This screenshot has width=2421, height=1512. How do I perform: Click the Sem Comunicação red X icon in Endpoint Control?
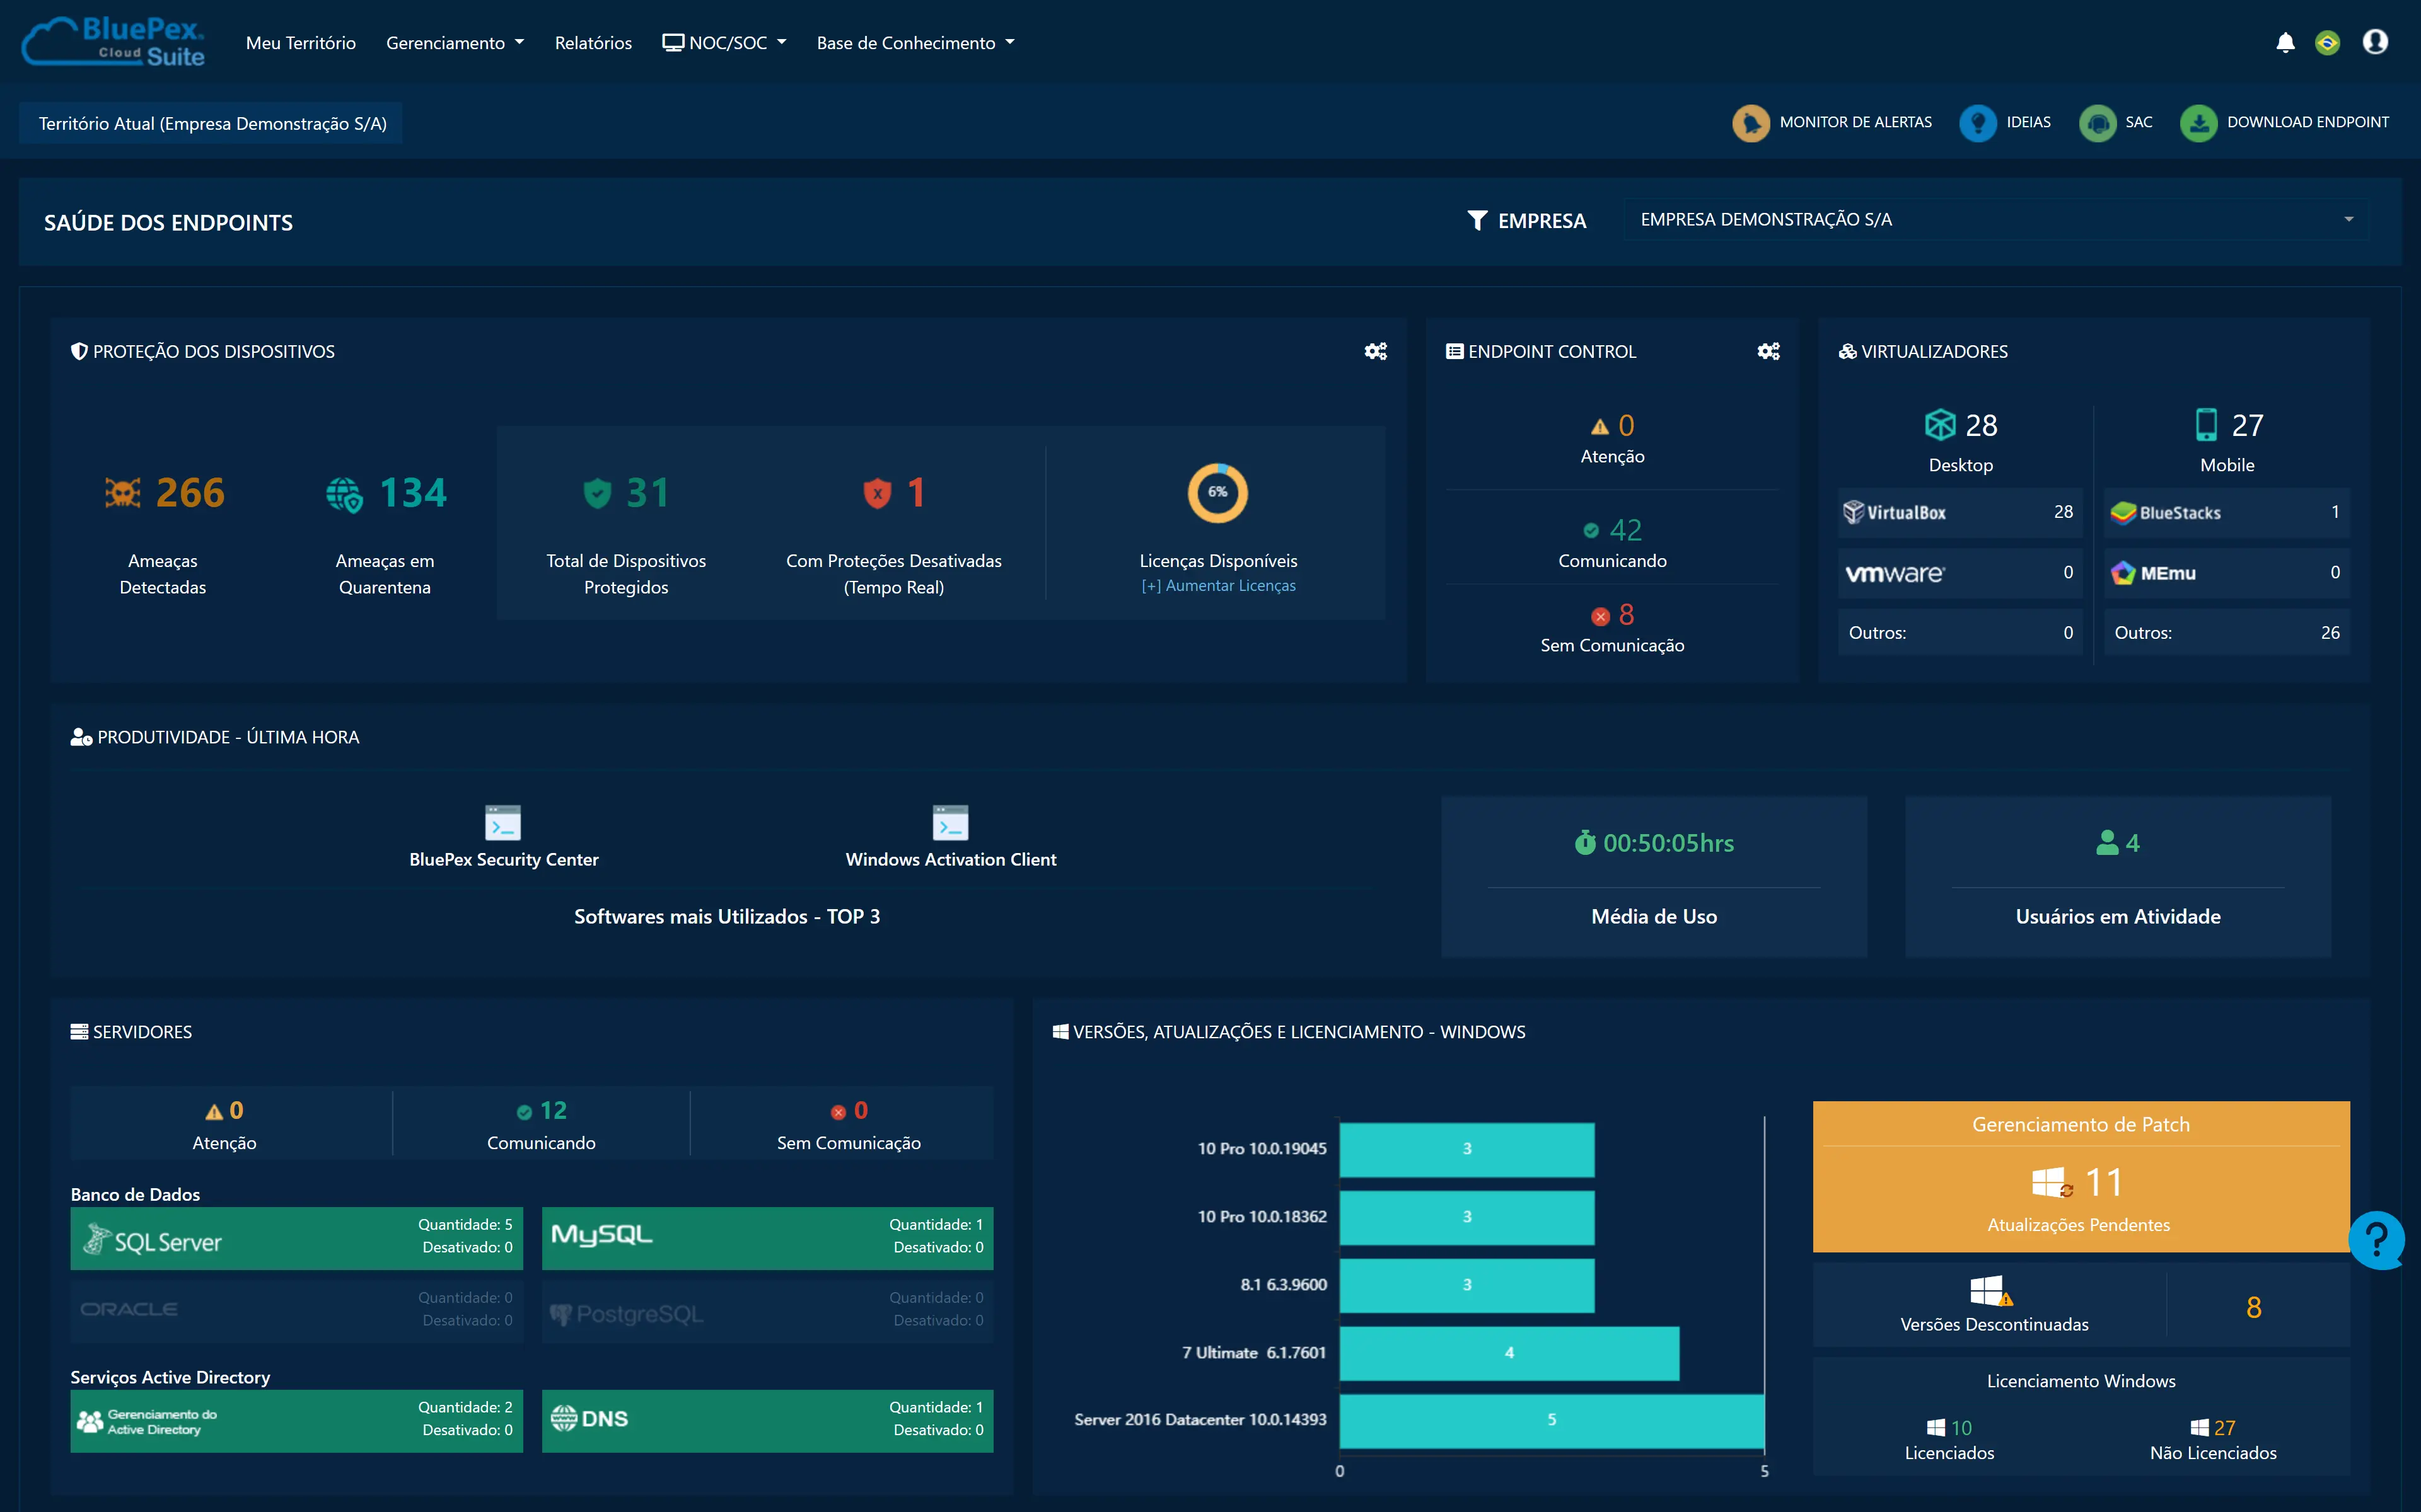click(x=1599, y=616)
